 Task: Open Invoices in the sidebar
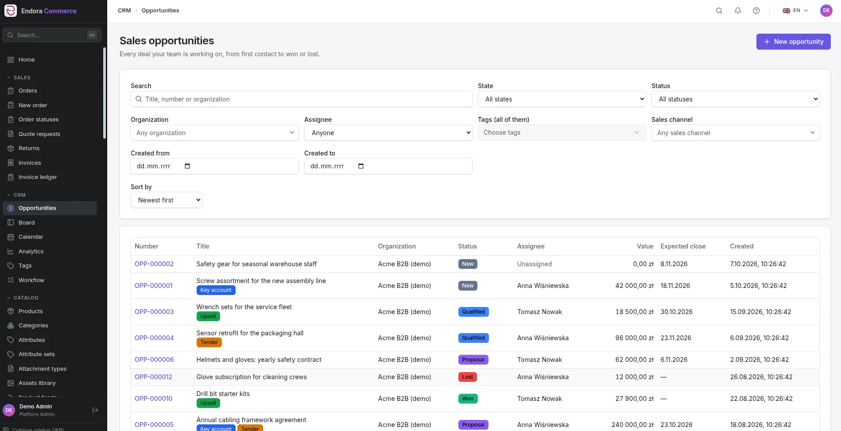click(x=50, y=163)
